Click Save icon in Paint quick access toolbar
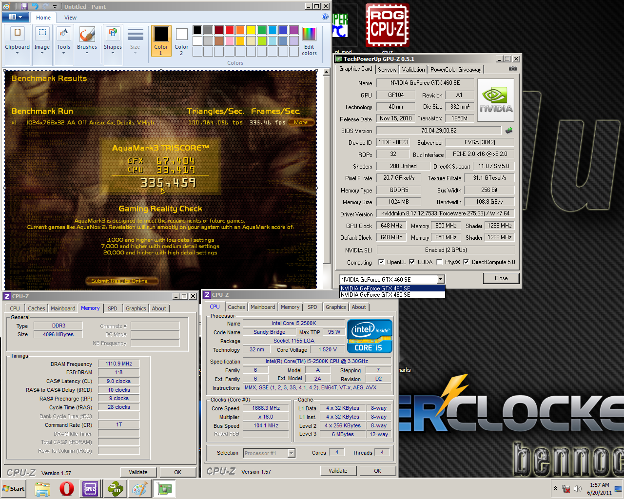The image size is (624, 499). click(24, 6)
